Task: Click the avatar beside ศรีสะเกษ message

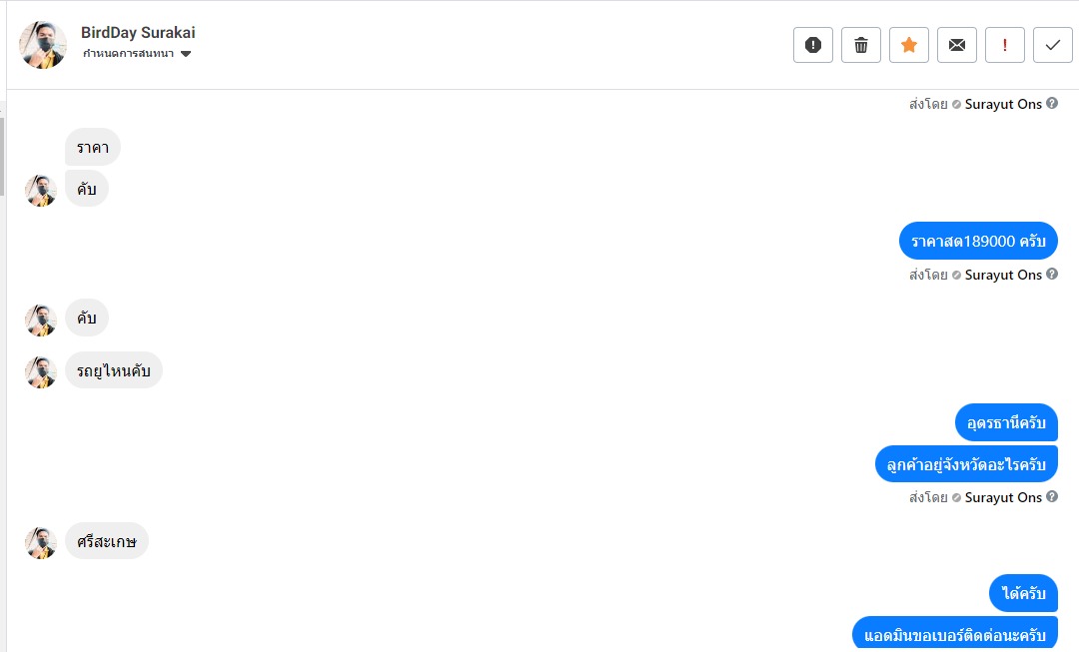Action: 41,542
